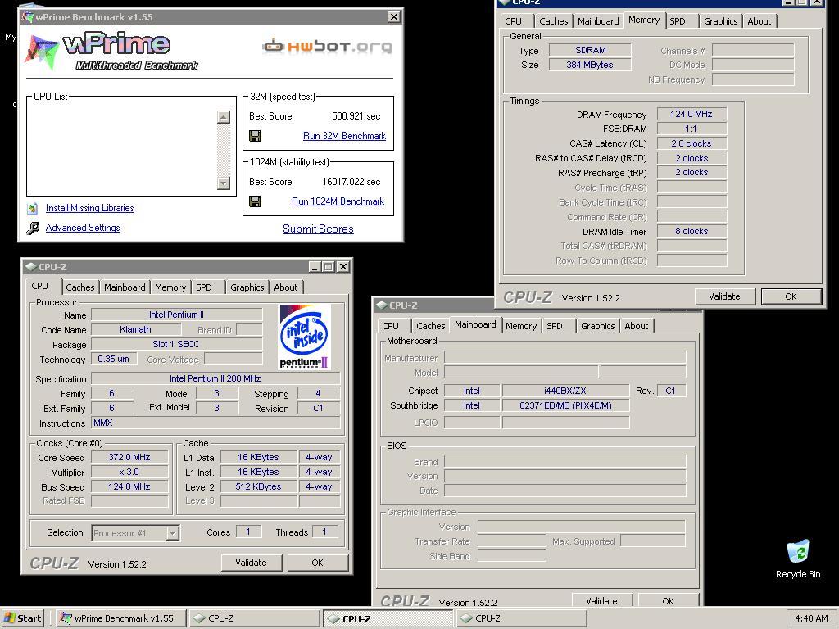Click the save icon next to Run 1024M Benchmark
Screen dimensions: 839x629
click(x=255, y=201)
